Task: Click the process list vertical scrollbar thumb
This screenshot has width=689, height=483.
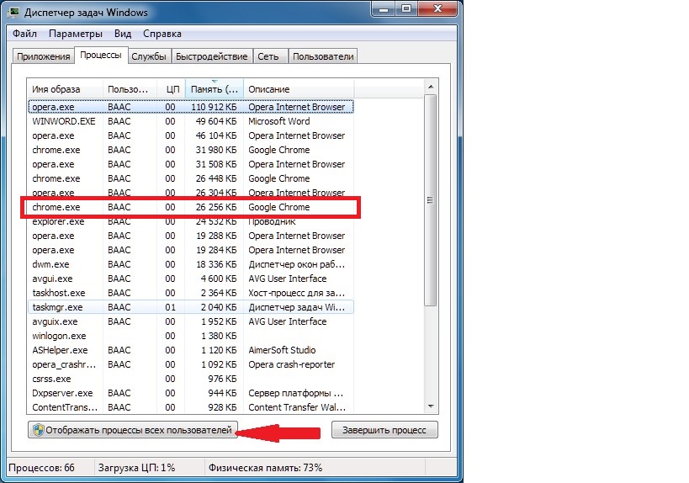Action: point(431,200)
